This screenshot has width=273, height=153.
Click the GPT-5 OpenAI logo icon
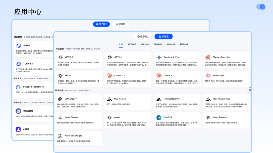point(61,76)
